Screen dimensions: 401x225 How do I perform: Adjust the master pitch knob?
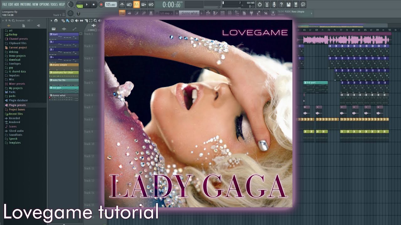pyautogui.click(x=70, y=13)
